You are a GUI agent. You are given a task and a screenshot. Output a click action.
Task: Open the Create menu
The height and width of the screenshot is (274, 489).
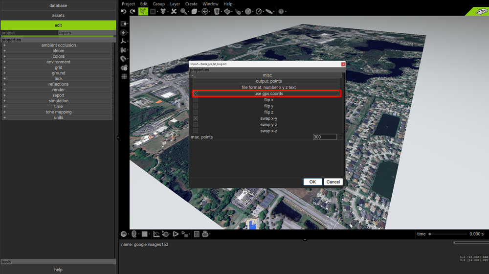point(191,4)
